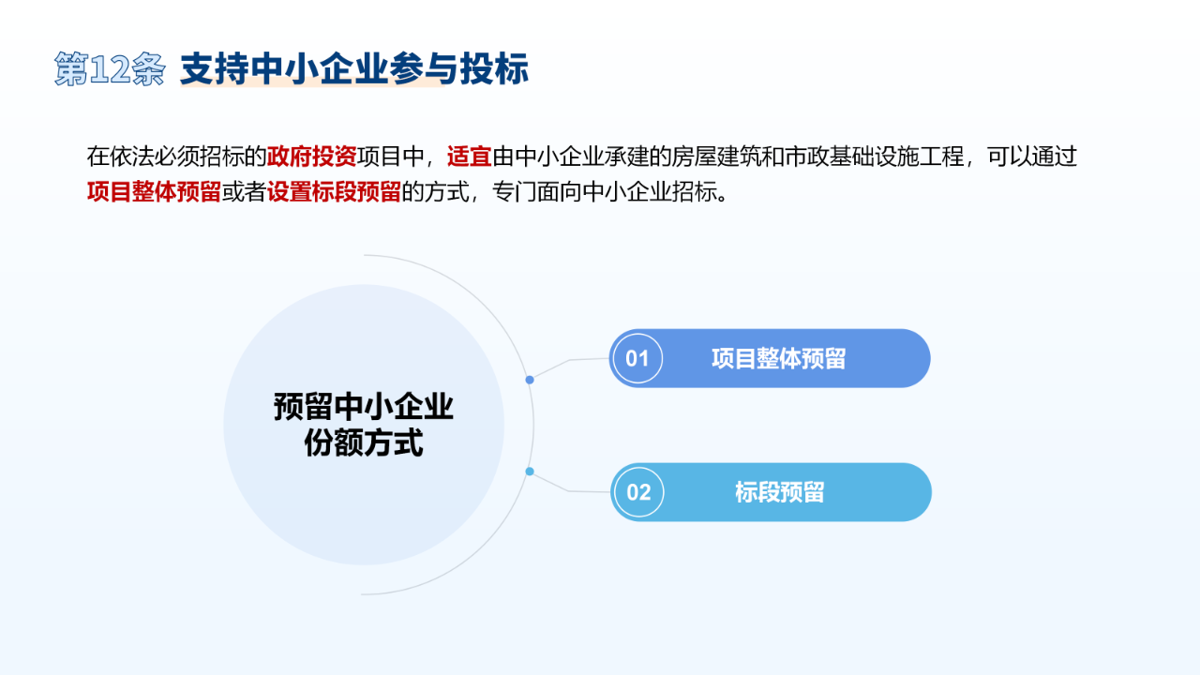This screenshot has width=1200, height=675.
Task: Select the connector line to the 01 pill
Action: (x=571, y=362)
